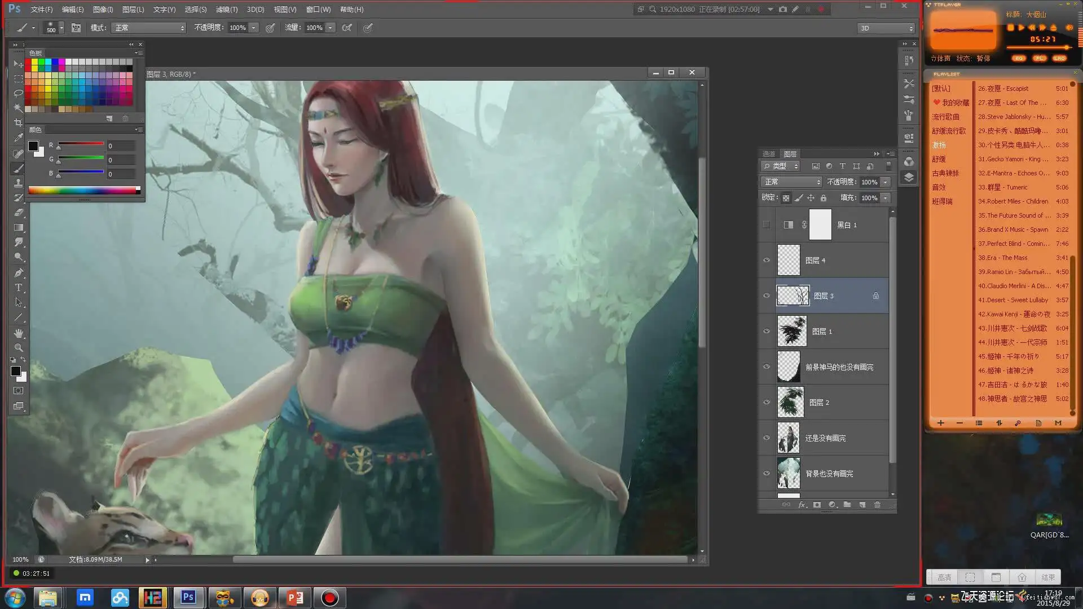Click the delete layer trash icon
This screenshot has height=609, width=1083.
tap(877, 505)
